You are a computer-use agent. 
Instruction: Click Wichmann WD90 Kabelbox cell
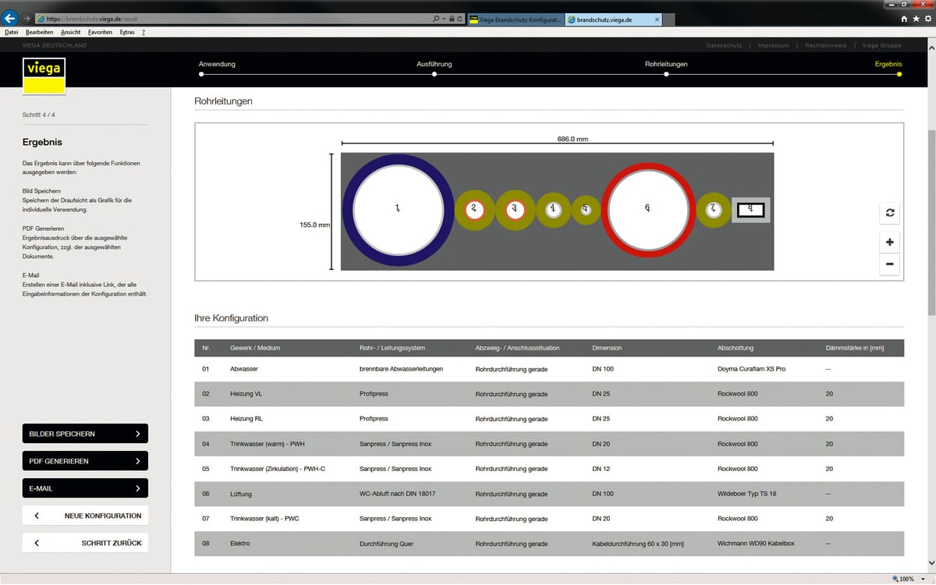point(756,544)
